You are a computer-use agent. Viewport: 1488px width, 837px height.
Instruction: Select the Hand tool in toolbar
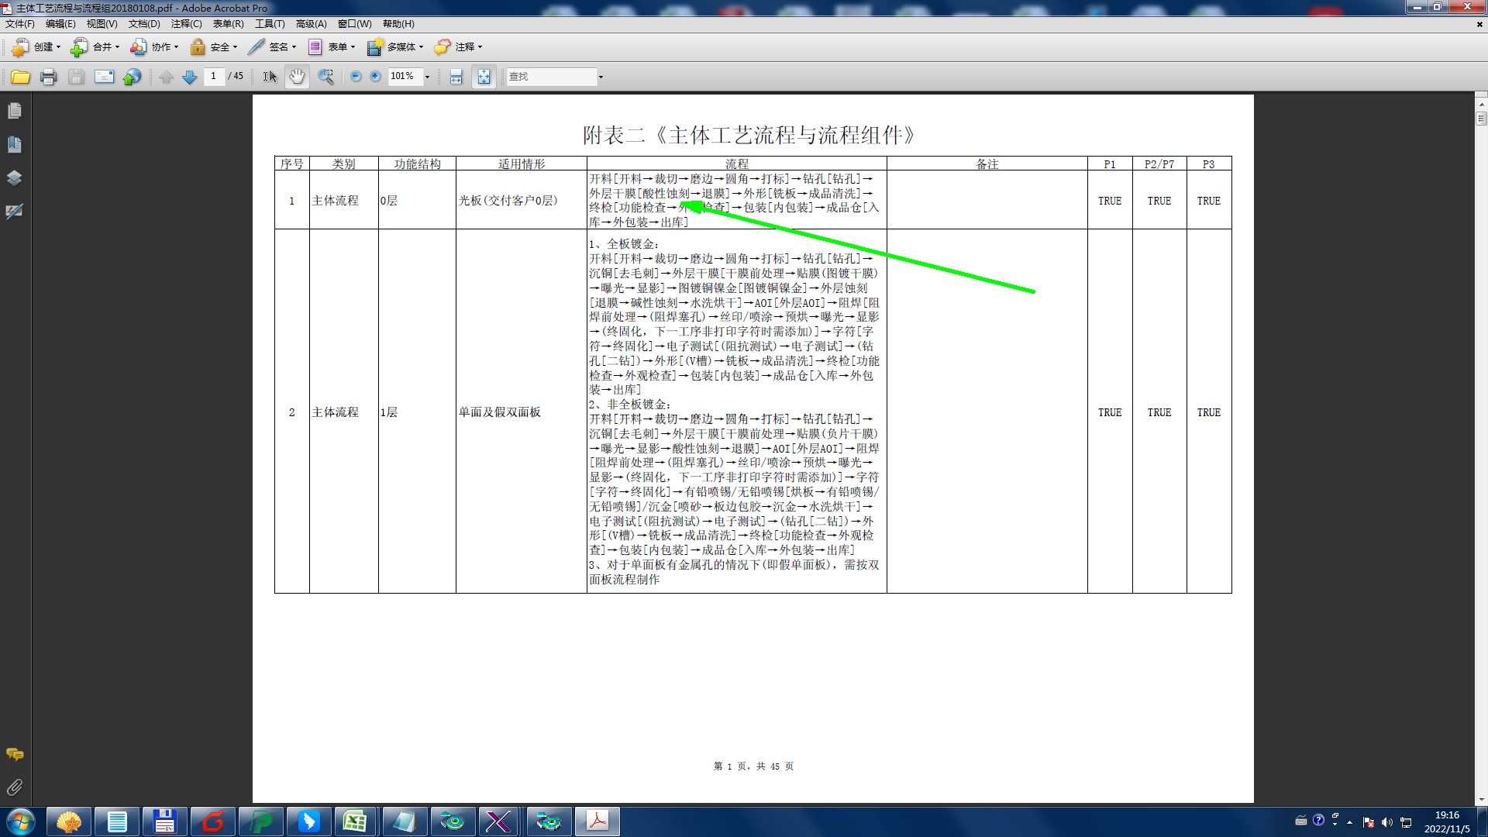(297, 77)
